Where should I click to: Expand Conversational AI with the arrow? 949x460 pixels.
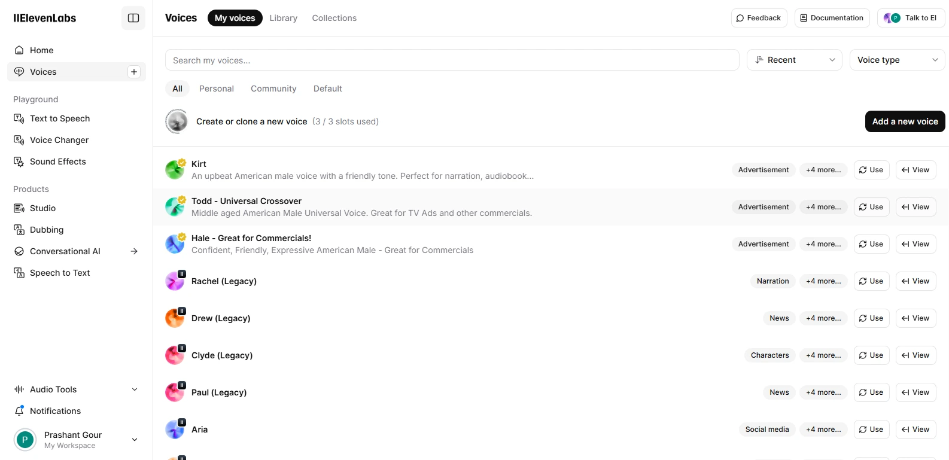tap(134, 251)
